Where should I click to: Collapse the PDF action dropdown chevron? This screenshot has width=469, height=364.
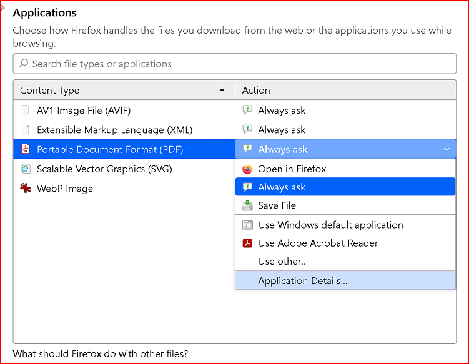pyautogui.click(x=447, y=149)
